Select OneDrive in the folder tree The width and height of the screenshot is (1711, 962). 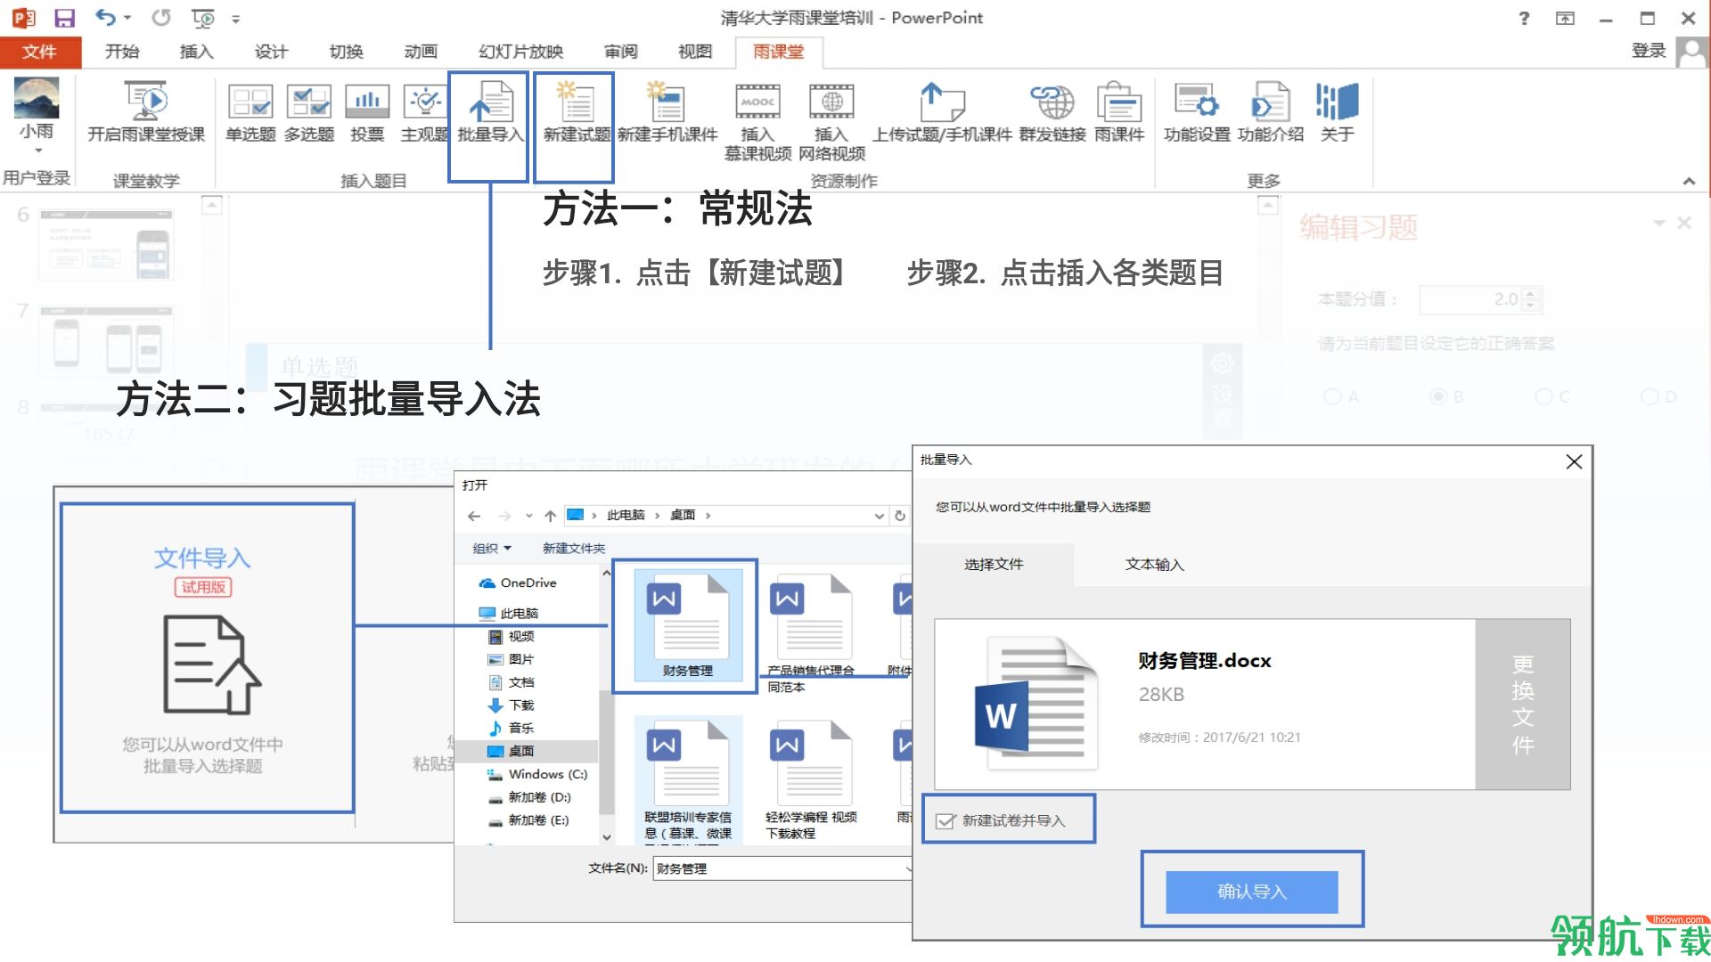pyautogui.click(x=528, y=583)
